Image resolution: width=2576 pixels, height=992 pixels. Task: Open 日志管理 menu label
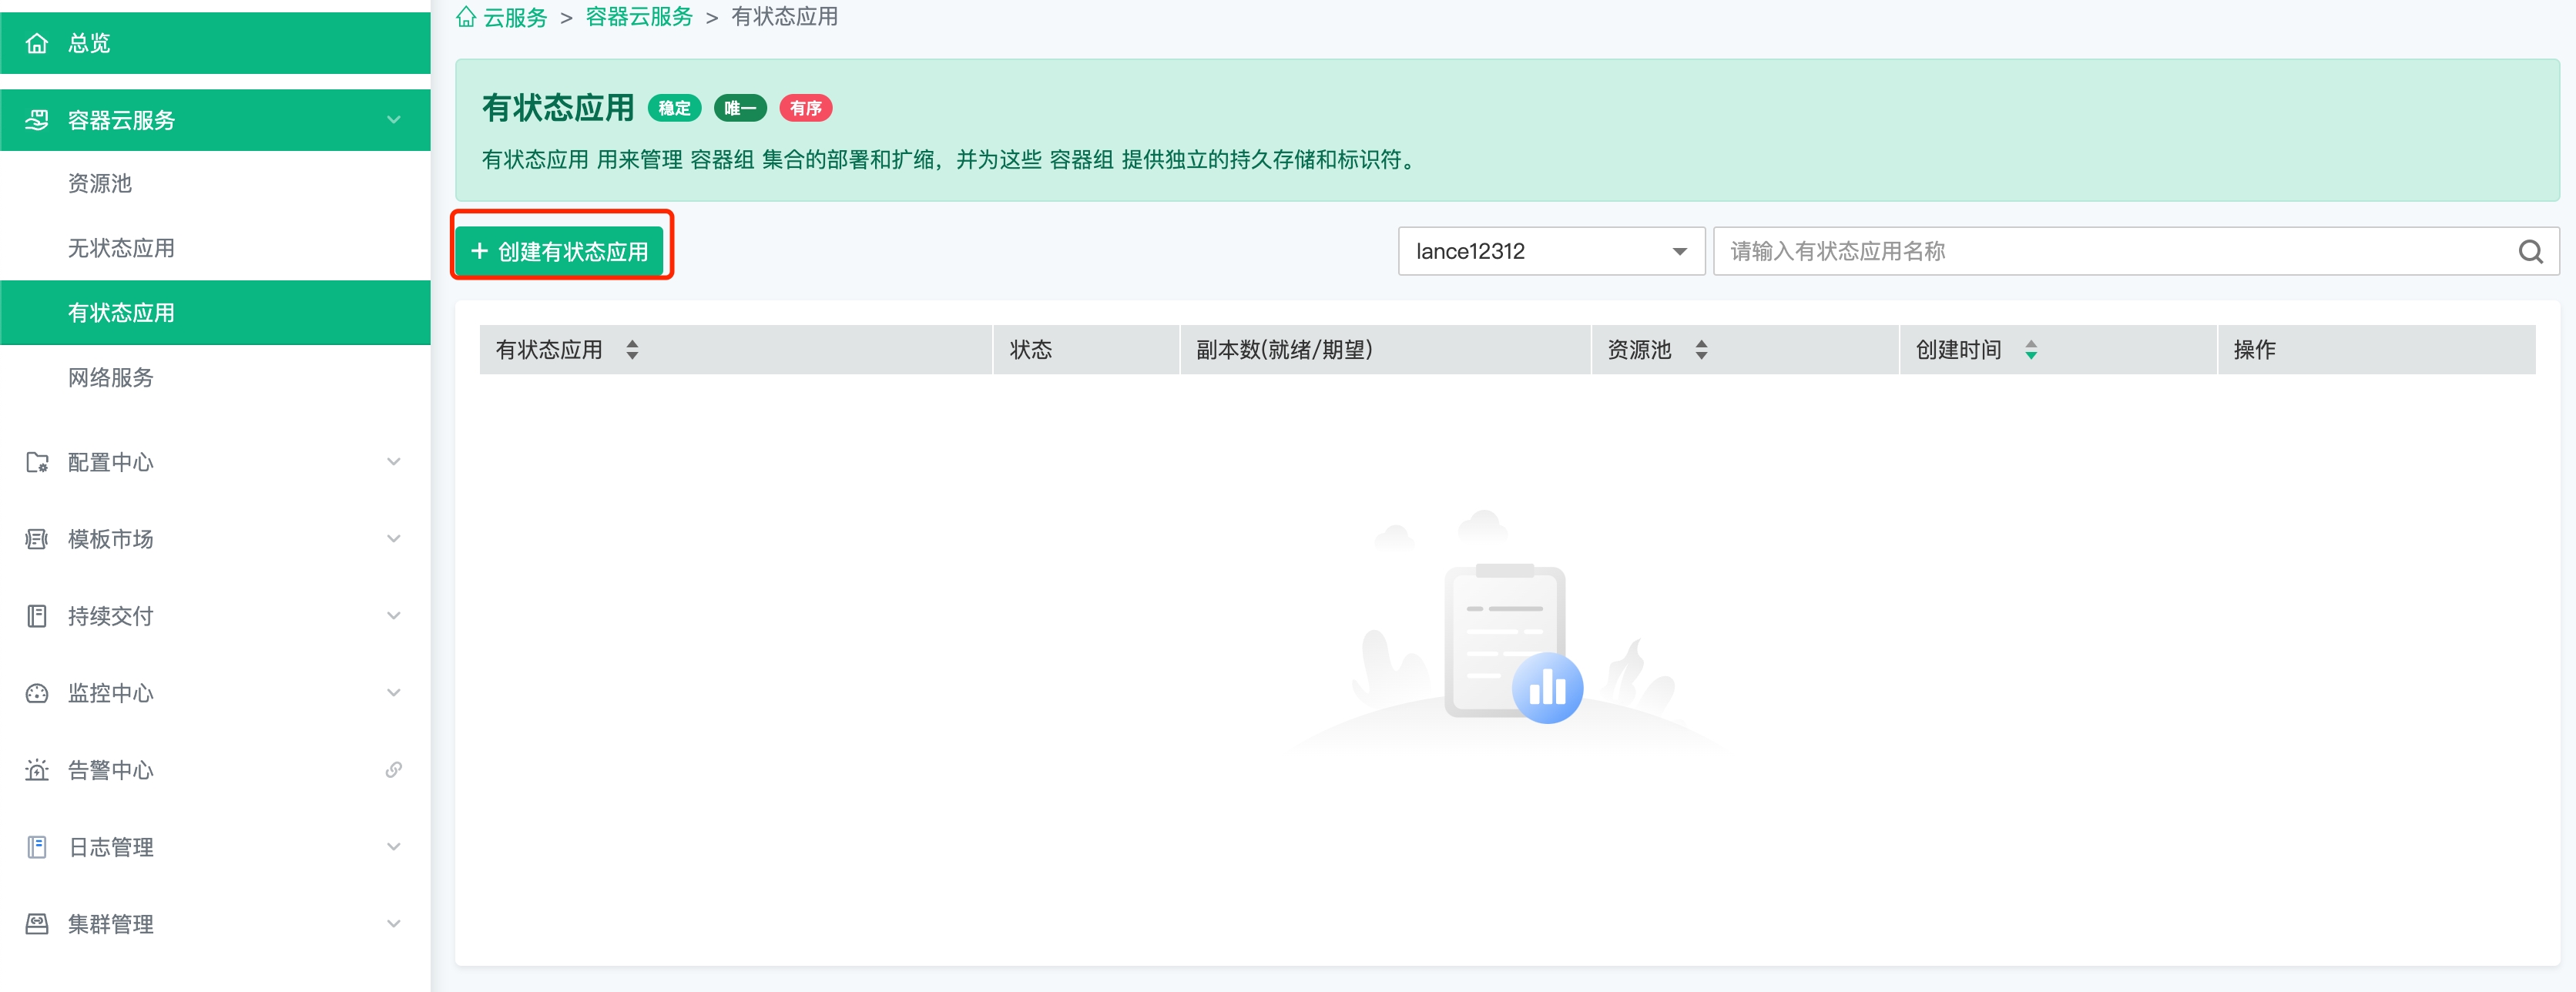coord(111,847)
